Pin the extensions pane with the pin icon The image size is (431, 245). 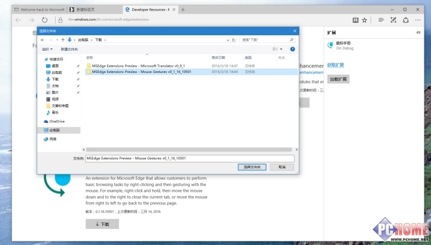click(418, 32)
